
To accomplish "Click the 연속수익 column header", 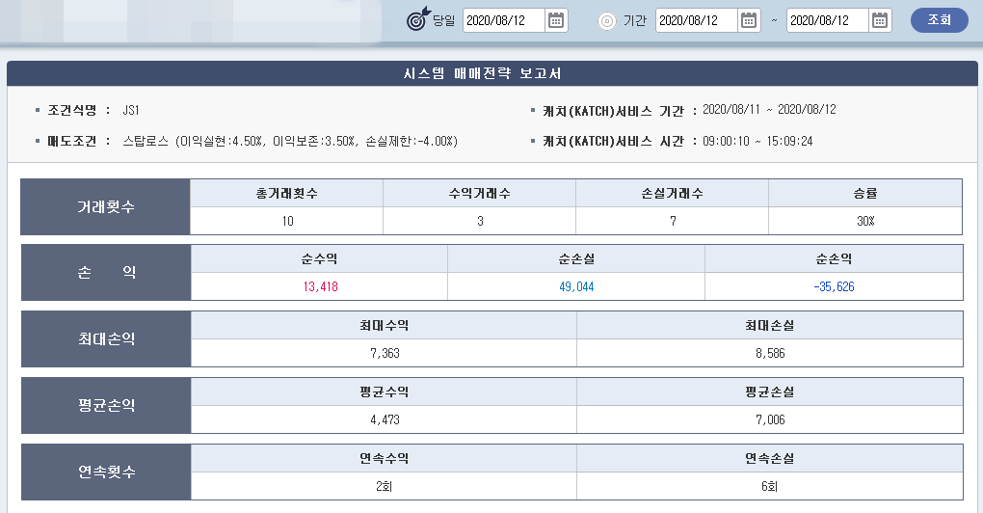I will tap(384, 458).
